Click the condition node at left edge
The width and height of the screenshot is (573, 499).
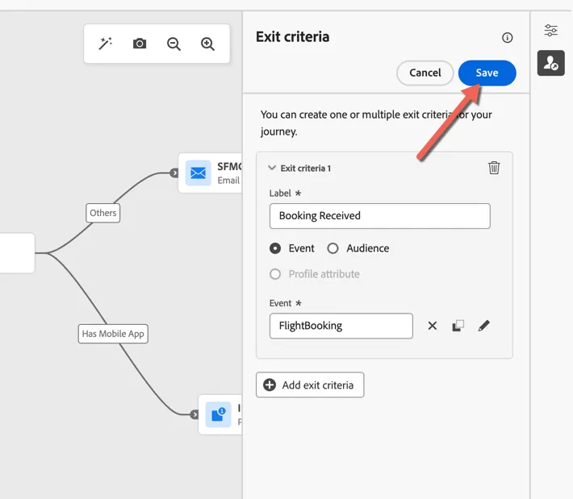(x=17, y=253)
